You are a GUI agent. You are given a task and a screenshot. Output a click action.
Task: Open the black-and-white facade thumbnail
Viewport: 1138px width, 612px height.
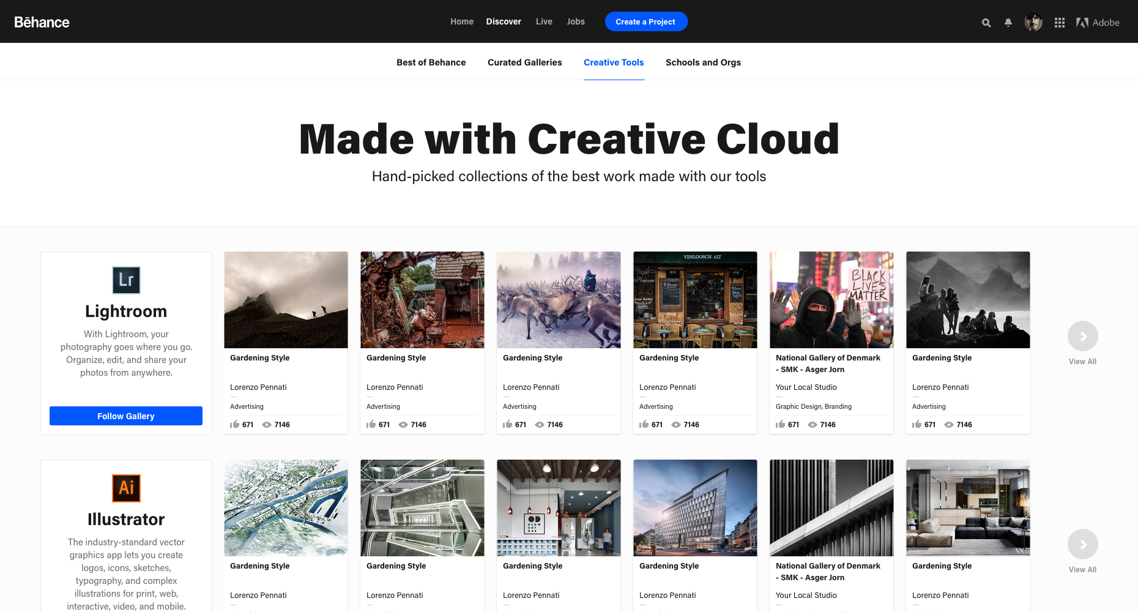point(831,508)
